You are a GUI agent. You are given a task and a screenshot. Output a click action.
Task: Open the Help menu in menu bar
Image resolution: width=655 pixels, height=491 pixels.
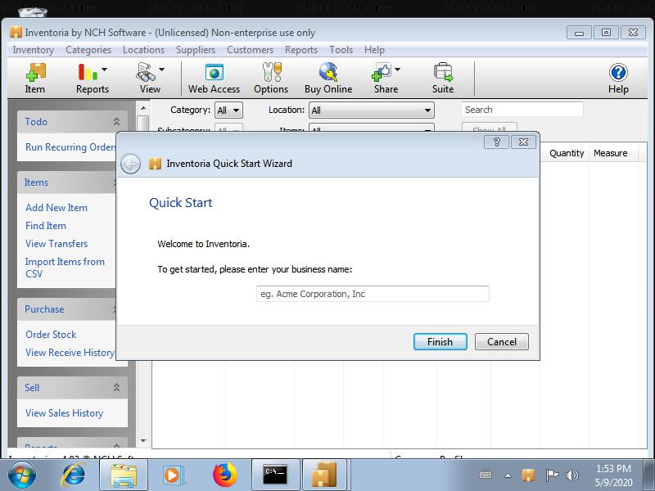point(374,50)
